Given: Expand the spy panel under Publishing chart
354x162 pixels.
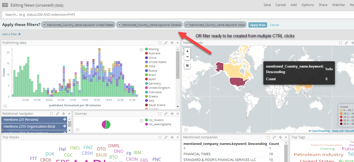Looking at the screenshot, I should click(5, 106).
